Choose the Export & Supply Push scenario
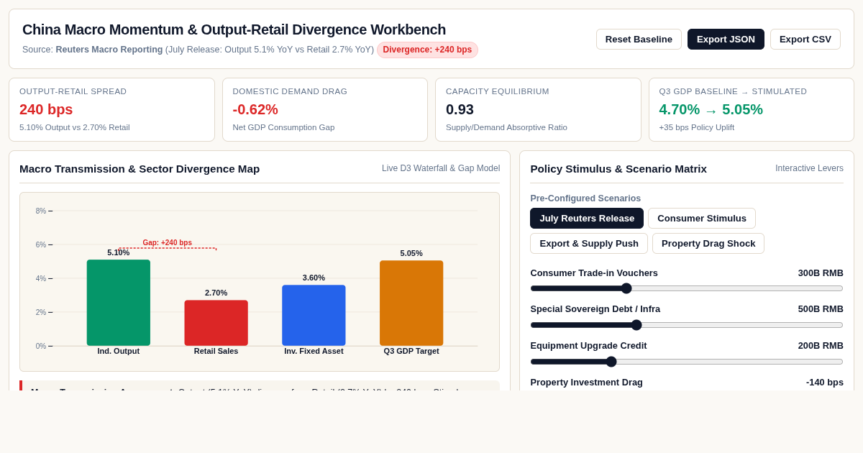Screen dimensions: 863x453 [589, 243]
